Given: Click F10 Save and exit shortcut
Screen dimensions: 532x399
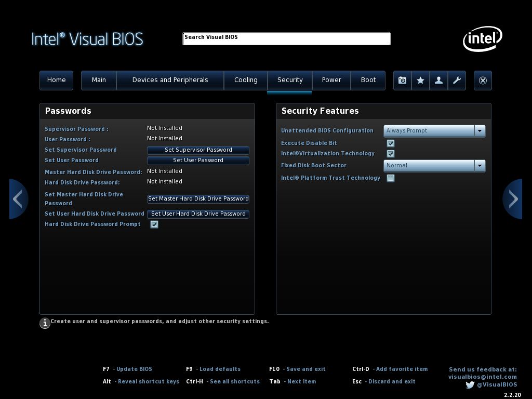Looking at the screenshot, I should [297, 369].
